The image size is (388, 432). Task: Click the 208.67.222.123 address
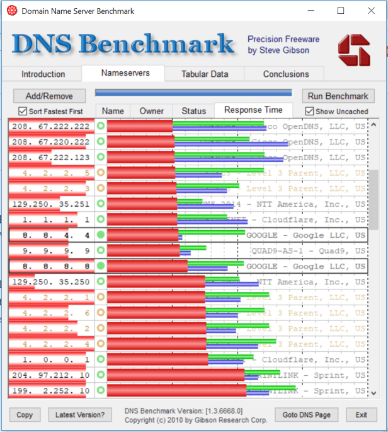pyautogui.click(x=51, y=157)
